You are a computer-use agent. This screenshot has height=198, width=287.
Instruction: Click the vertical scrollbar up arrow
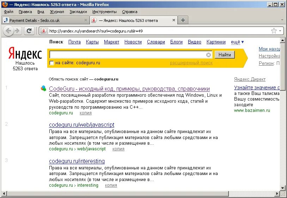(282, 40)
